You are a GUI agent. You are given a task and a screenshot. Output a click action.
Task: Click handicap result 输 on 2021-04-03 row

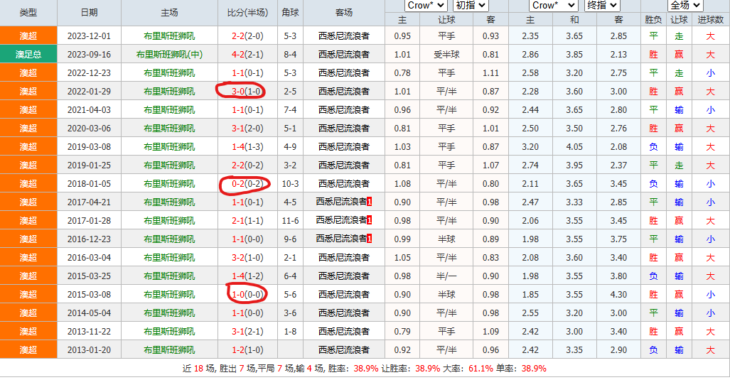[x=679, y=110]
